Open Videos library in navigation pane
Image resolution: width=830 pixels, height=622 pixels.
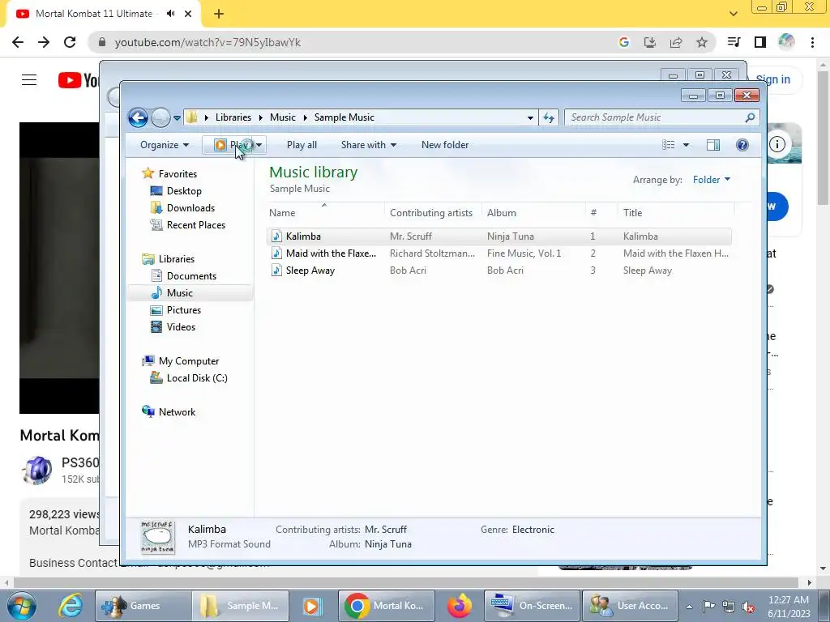click(x=181, y=327)
